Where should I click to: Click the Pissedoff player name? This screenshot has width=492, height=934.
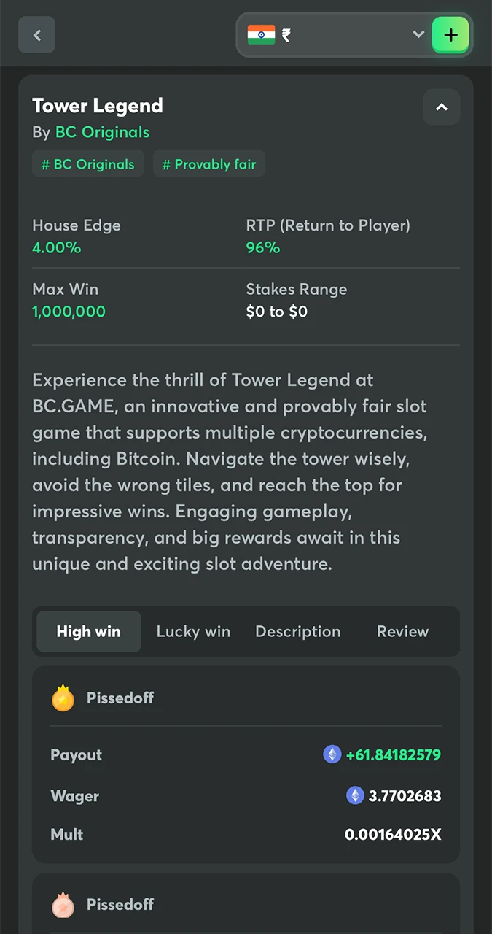(120, 698)
